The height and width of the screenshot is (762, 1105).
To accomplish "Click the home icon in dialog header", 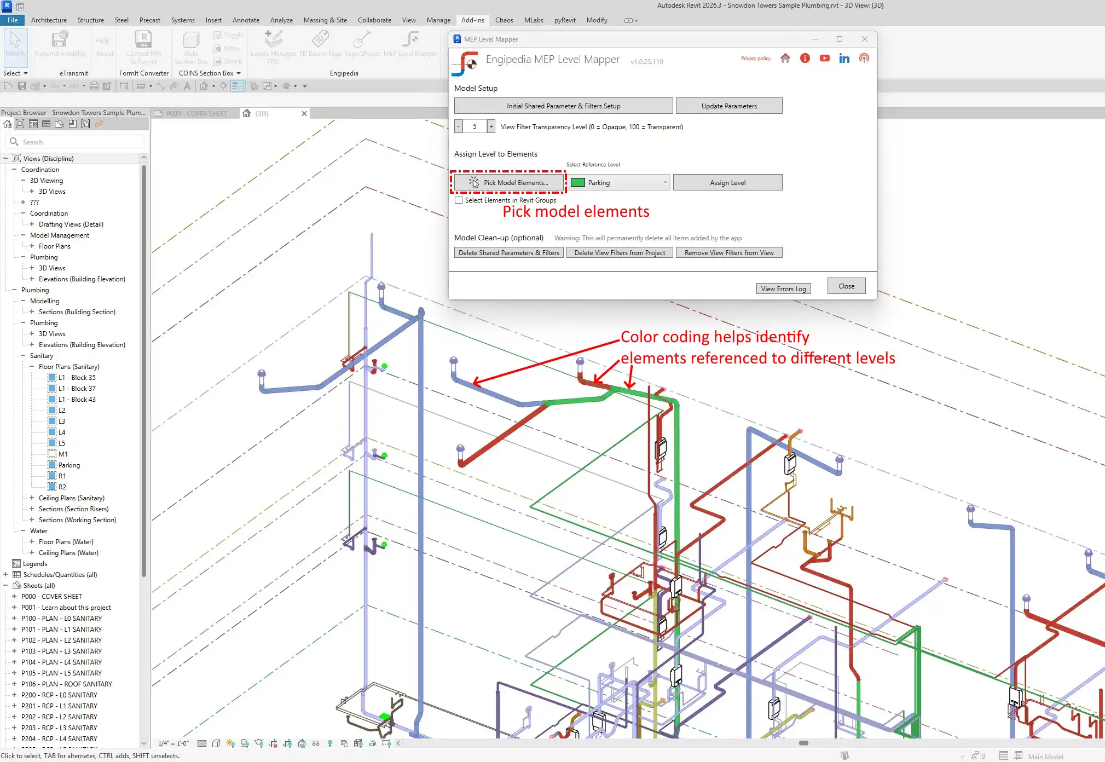I will (785, 59).
